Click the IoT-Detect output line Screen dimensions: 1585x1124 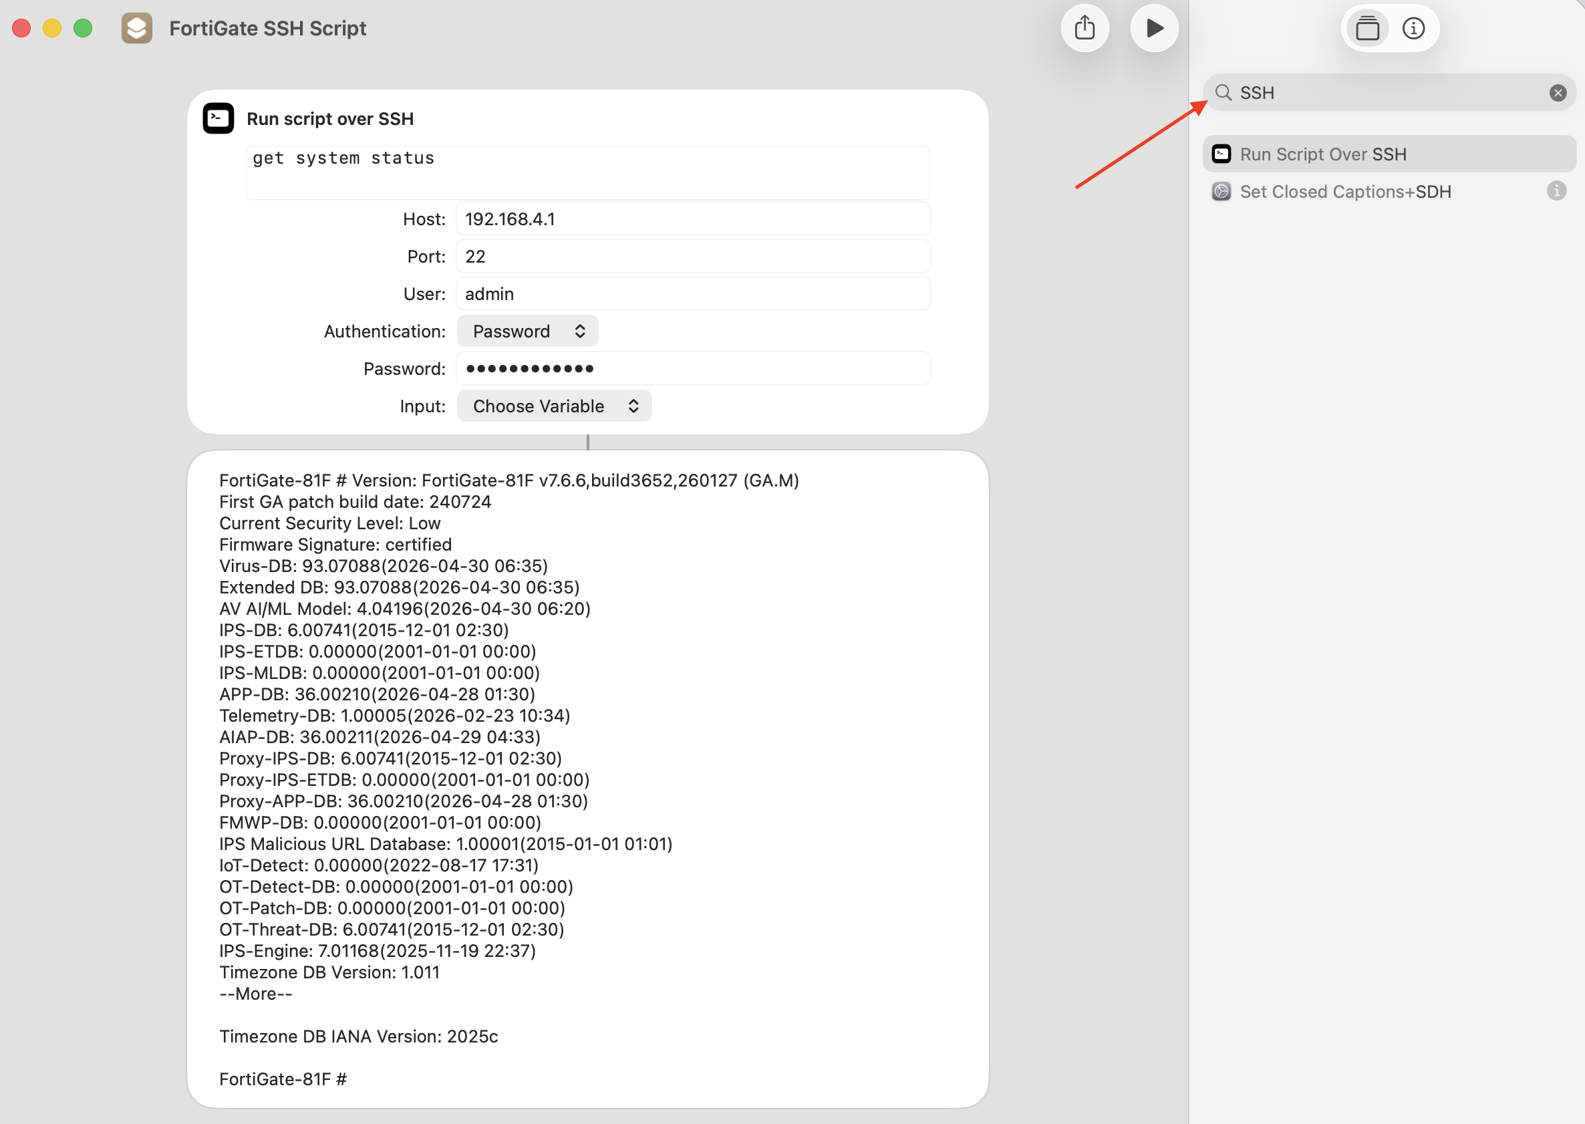point(379,866)
